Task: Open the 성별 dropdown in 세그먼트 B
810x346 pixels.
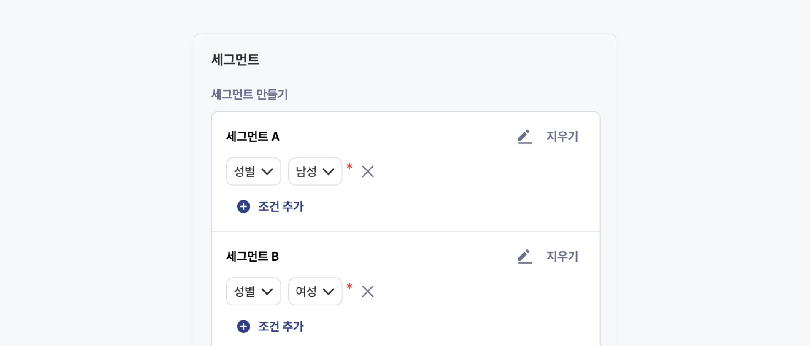Action: pyautogui.click(x=253, y=292)
